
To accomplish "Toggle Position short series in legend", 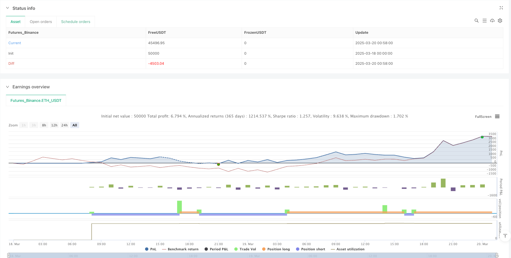I will [311, 249].
